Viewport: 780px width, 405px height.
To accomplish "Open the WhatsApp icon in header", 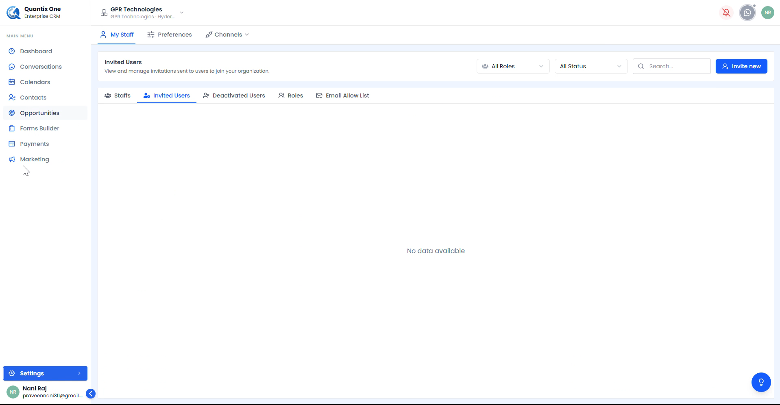I will pyautogui.click(x=747, y=13).
